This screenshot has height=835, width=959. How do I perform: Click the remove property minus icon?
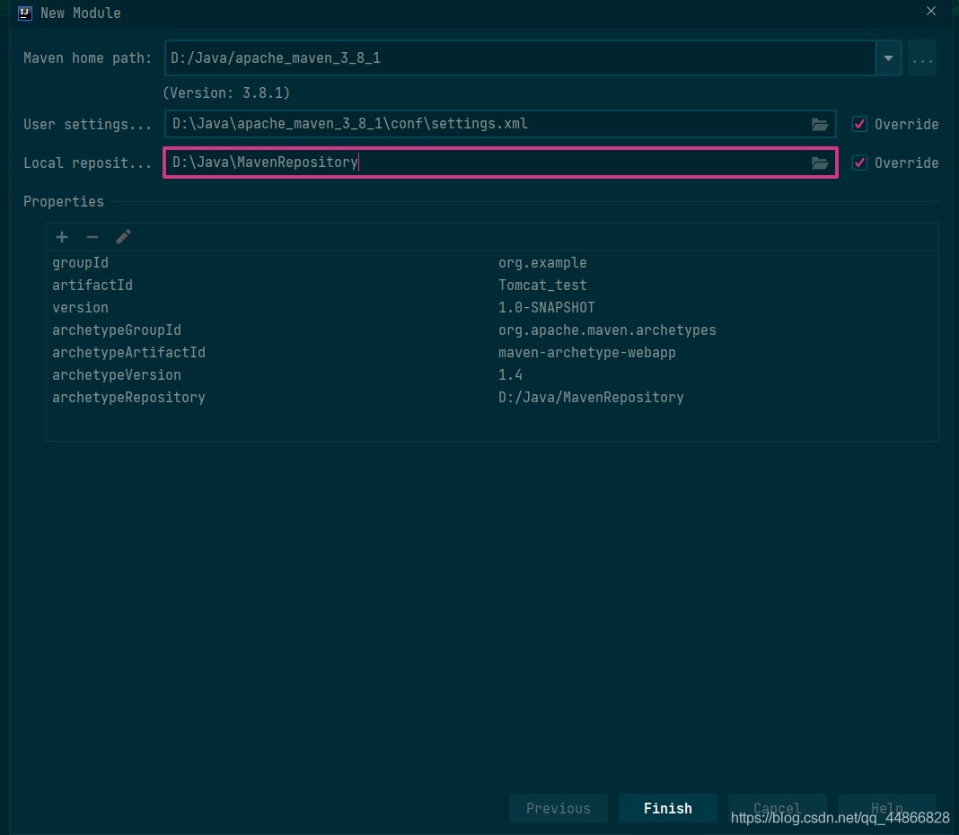(92, 237)
